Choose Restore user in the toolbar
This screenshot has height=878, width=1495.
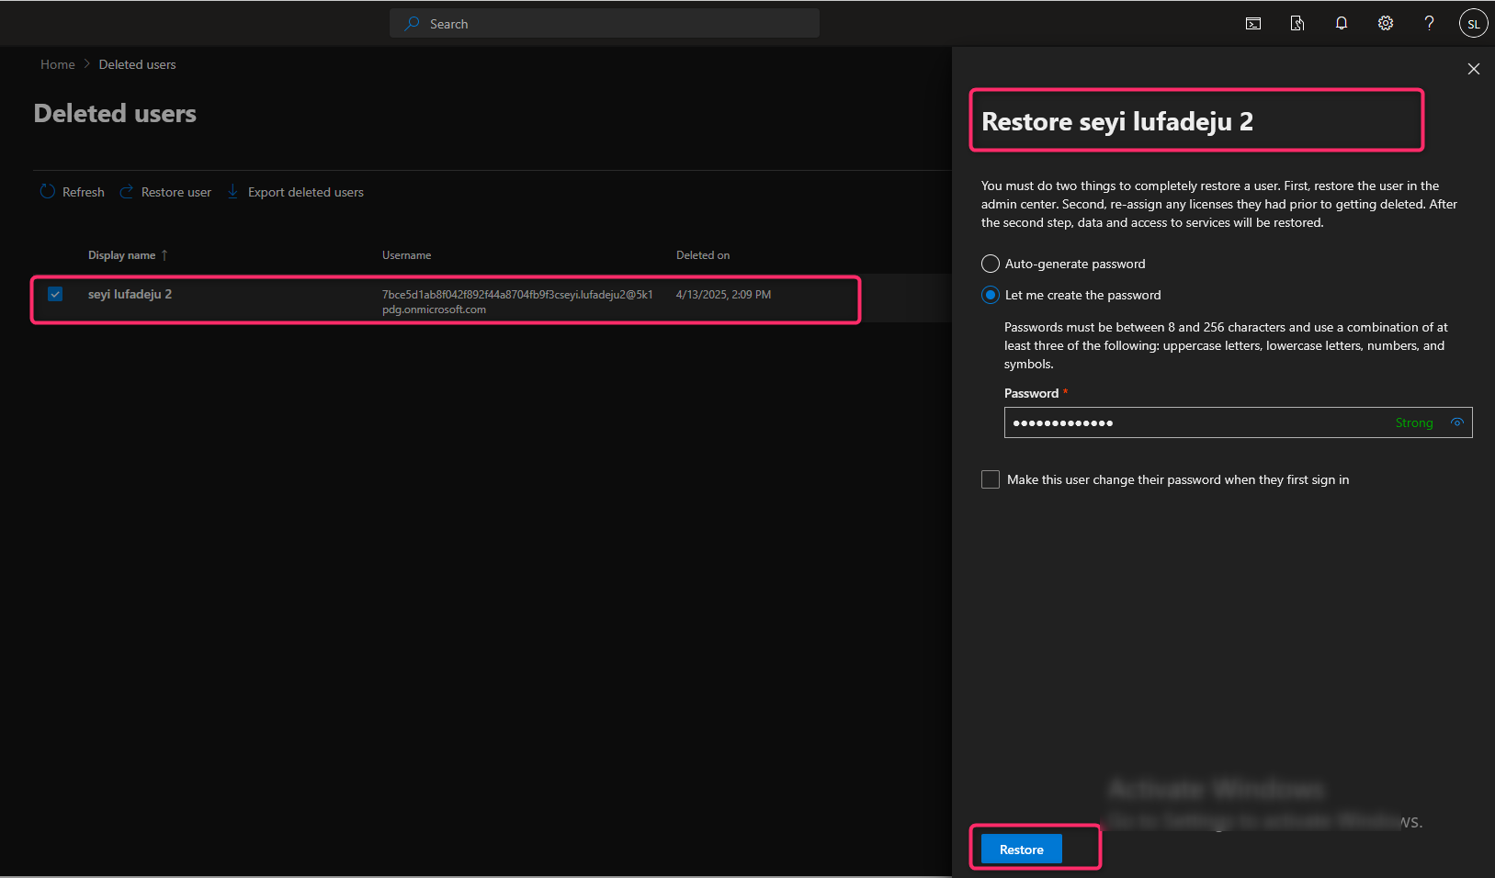165,192
